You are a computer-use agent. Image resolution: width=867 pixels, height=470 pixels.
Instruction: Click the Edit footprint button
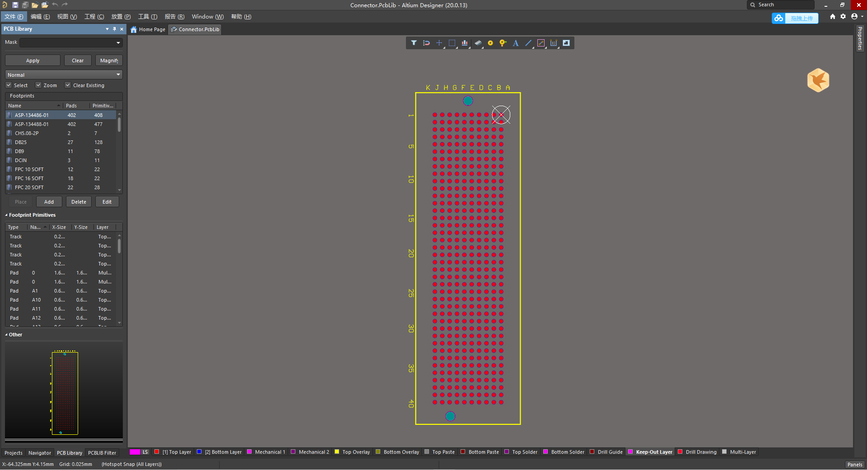(x=107, y=202)
